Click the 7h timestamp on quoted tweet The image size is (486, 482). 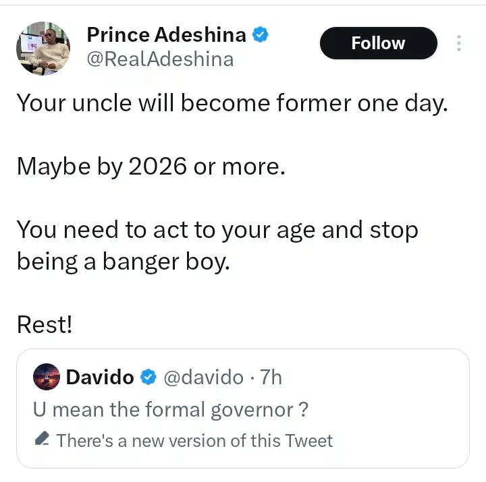(270, 377)
